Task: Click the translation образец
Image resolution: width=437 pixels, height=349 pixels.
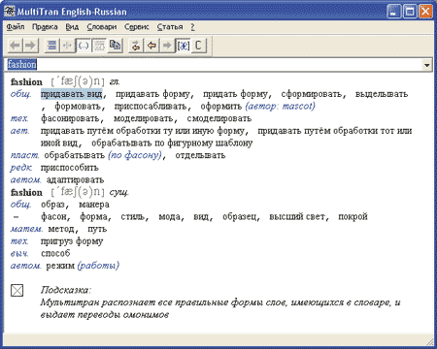Action: [240, 217]
